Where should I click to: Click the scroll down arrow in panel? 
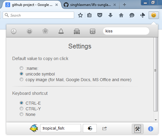point(156,120)
